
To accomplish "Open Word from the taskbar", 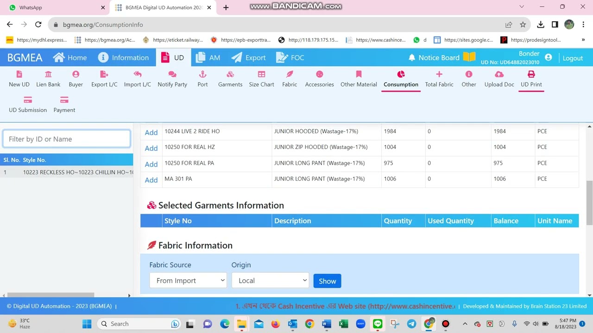I will pos(327,324).
